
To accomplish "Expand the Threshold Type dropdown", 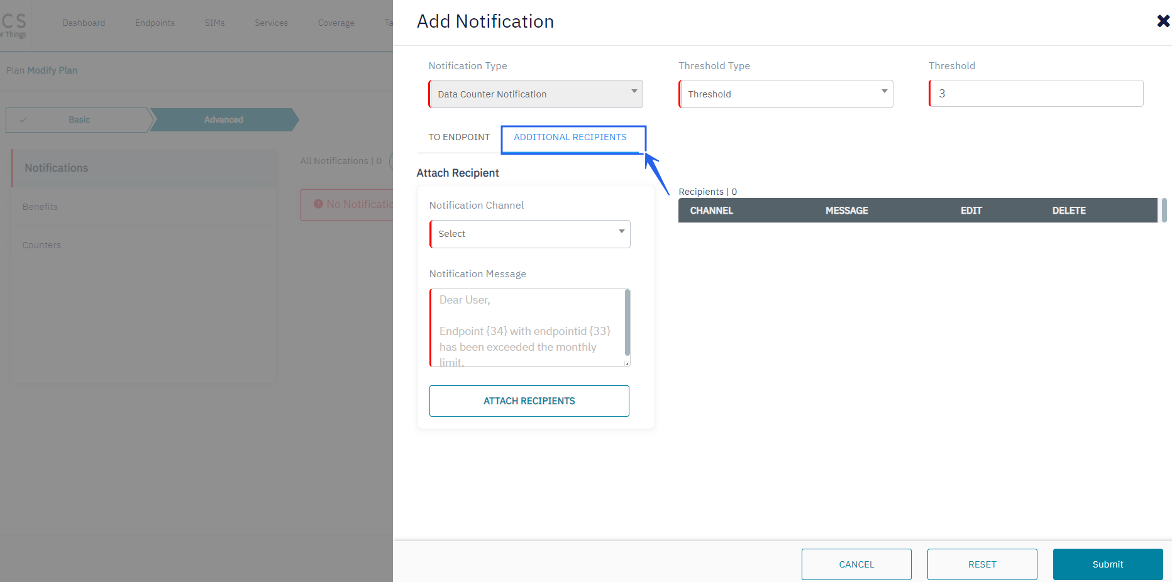I will [786, 94].
